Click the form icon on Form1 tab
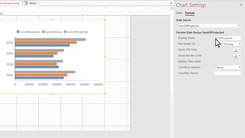Viewport: 245px width, 138px height. click(26, 3)
